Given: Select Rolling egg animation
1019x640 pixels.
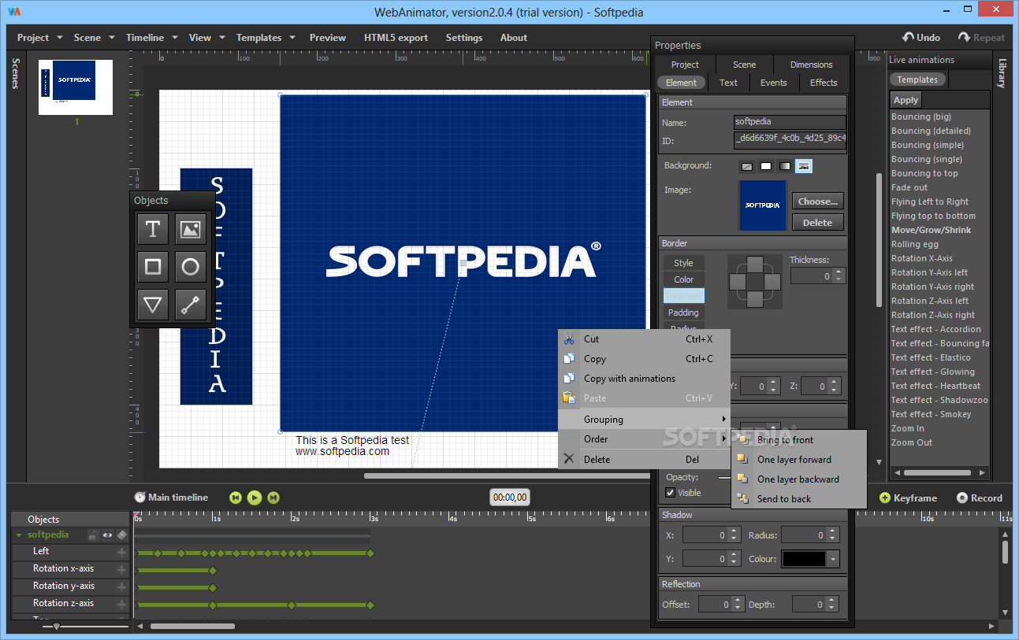Looking at the screenshot, I should click(x=915, y=244).
